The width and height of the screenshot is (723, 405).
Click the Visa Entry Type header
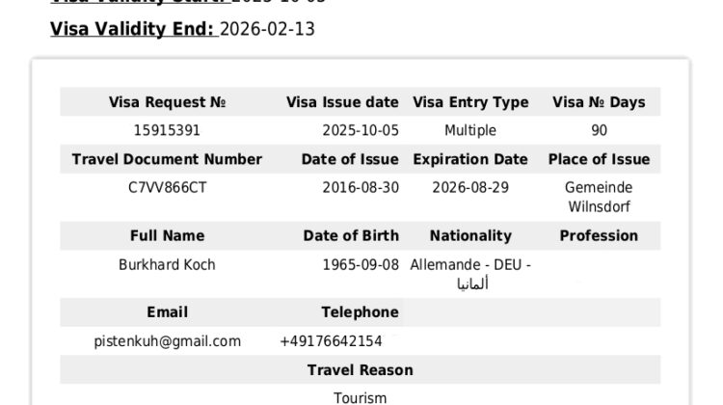pos(470,102)
